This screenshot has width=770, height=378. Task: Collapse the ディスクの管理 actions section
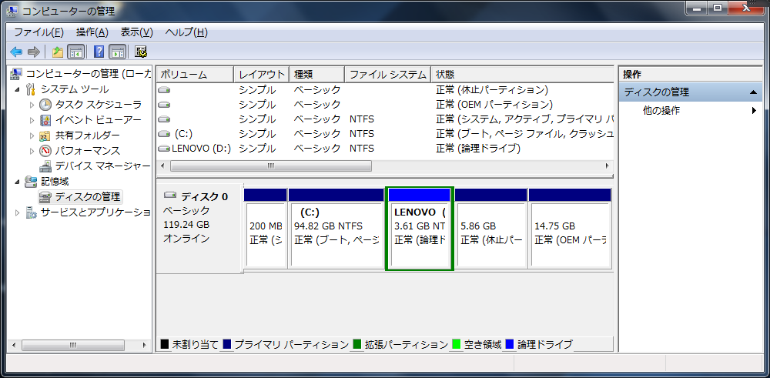pyautogui.click(x=753, y=92)
